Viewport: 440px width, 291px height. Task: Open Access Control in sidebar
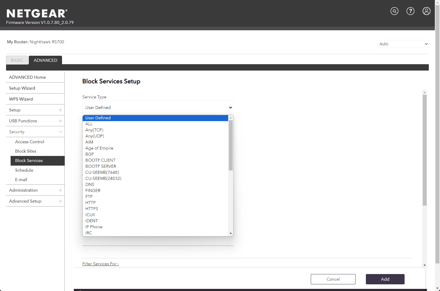30,142
